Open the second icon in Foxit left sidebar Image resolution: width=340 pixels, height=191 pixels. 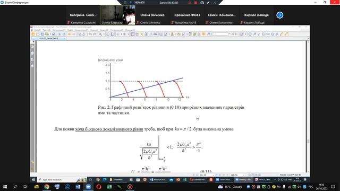coord(32,53)
